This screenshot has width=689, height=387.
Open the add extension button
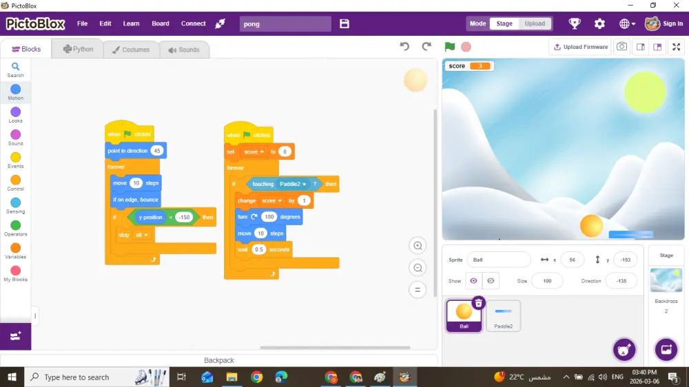pyautogui.click(x=15, y=337)
